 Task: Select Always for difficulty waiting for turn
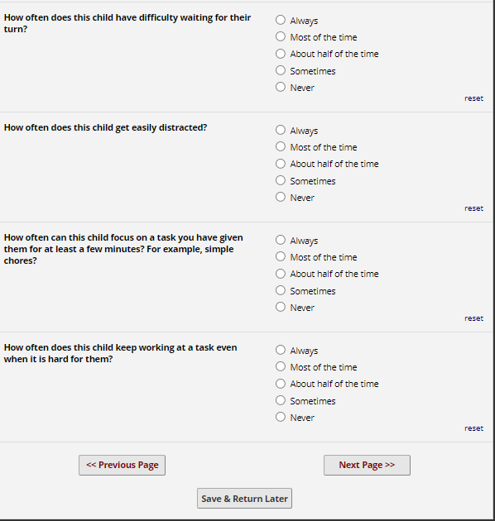pos(281,20)
